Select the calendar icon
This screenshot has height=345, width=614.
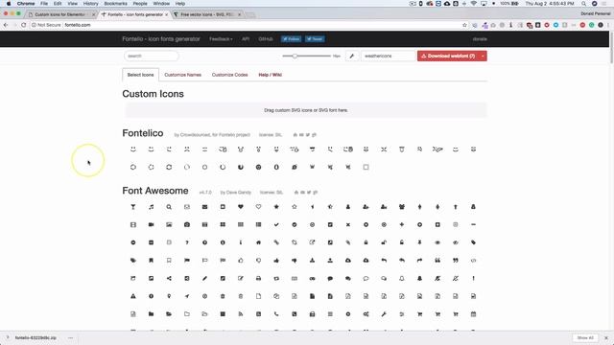coord(473,314)
